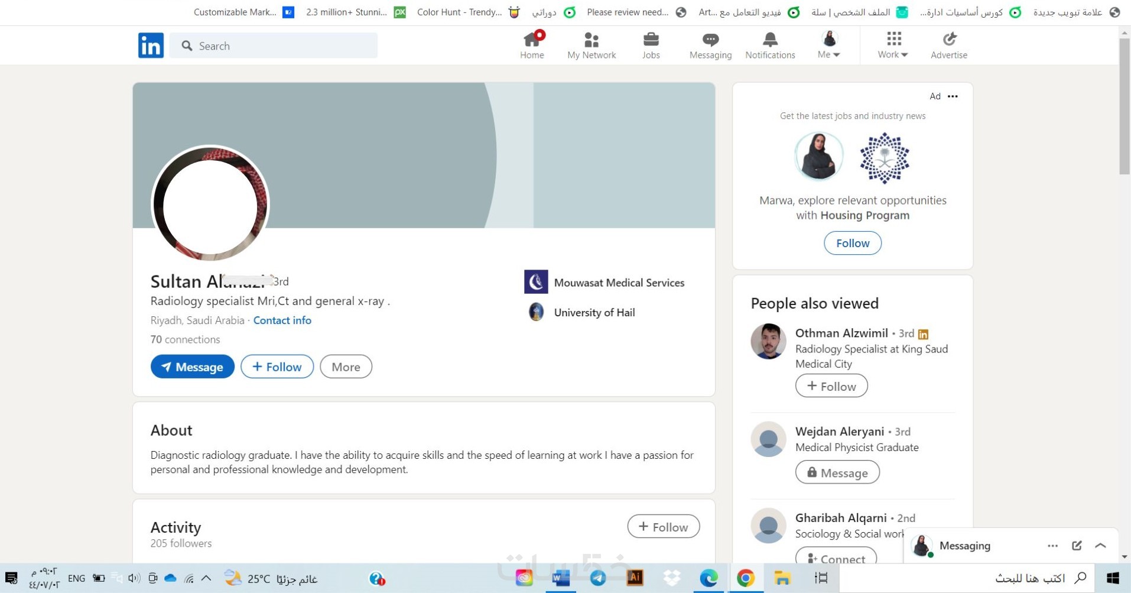Click the page vertical scrollbar

(x=1124, y=106)
